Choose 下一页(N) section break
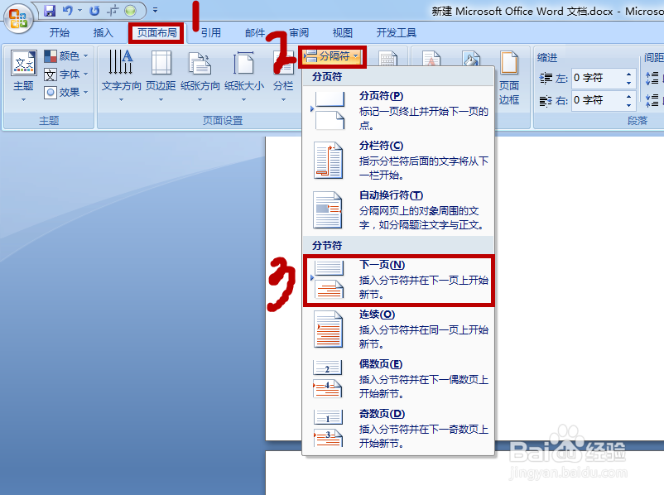664x495 pixels. coord(398,280)
